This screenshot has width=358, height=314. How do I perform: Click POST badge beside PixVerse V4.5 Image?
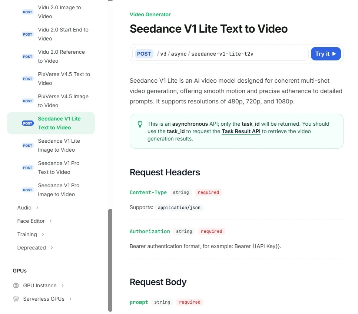(x=28, y=101)
